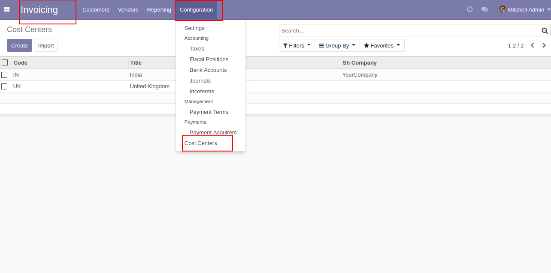Open the activities clock icon
Screen dimensions: 551x273
(470, 9)
